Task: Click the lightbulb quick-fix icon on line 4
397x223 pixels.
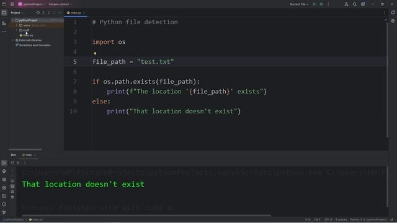Action: click(x=95, y=53)
